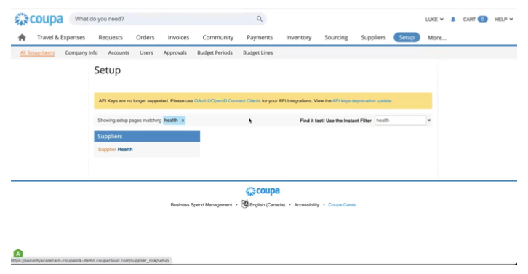Click the Accessibility footer link

tap(306, 205)
